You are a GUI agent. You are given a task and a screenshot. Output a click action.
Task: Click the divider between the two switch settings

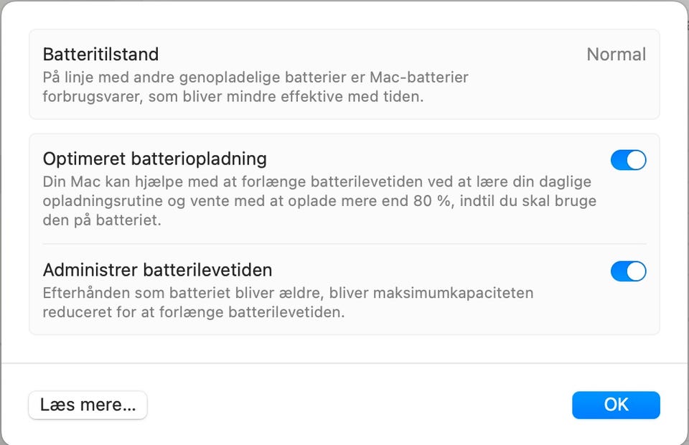coord(344,244)
